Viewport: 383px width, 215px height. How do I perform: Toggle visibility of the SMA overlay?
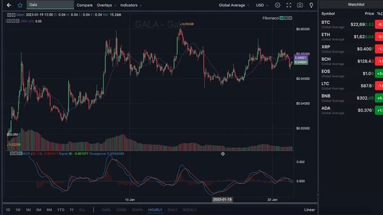(x=9, y=21)
